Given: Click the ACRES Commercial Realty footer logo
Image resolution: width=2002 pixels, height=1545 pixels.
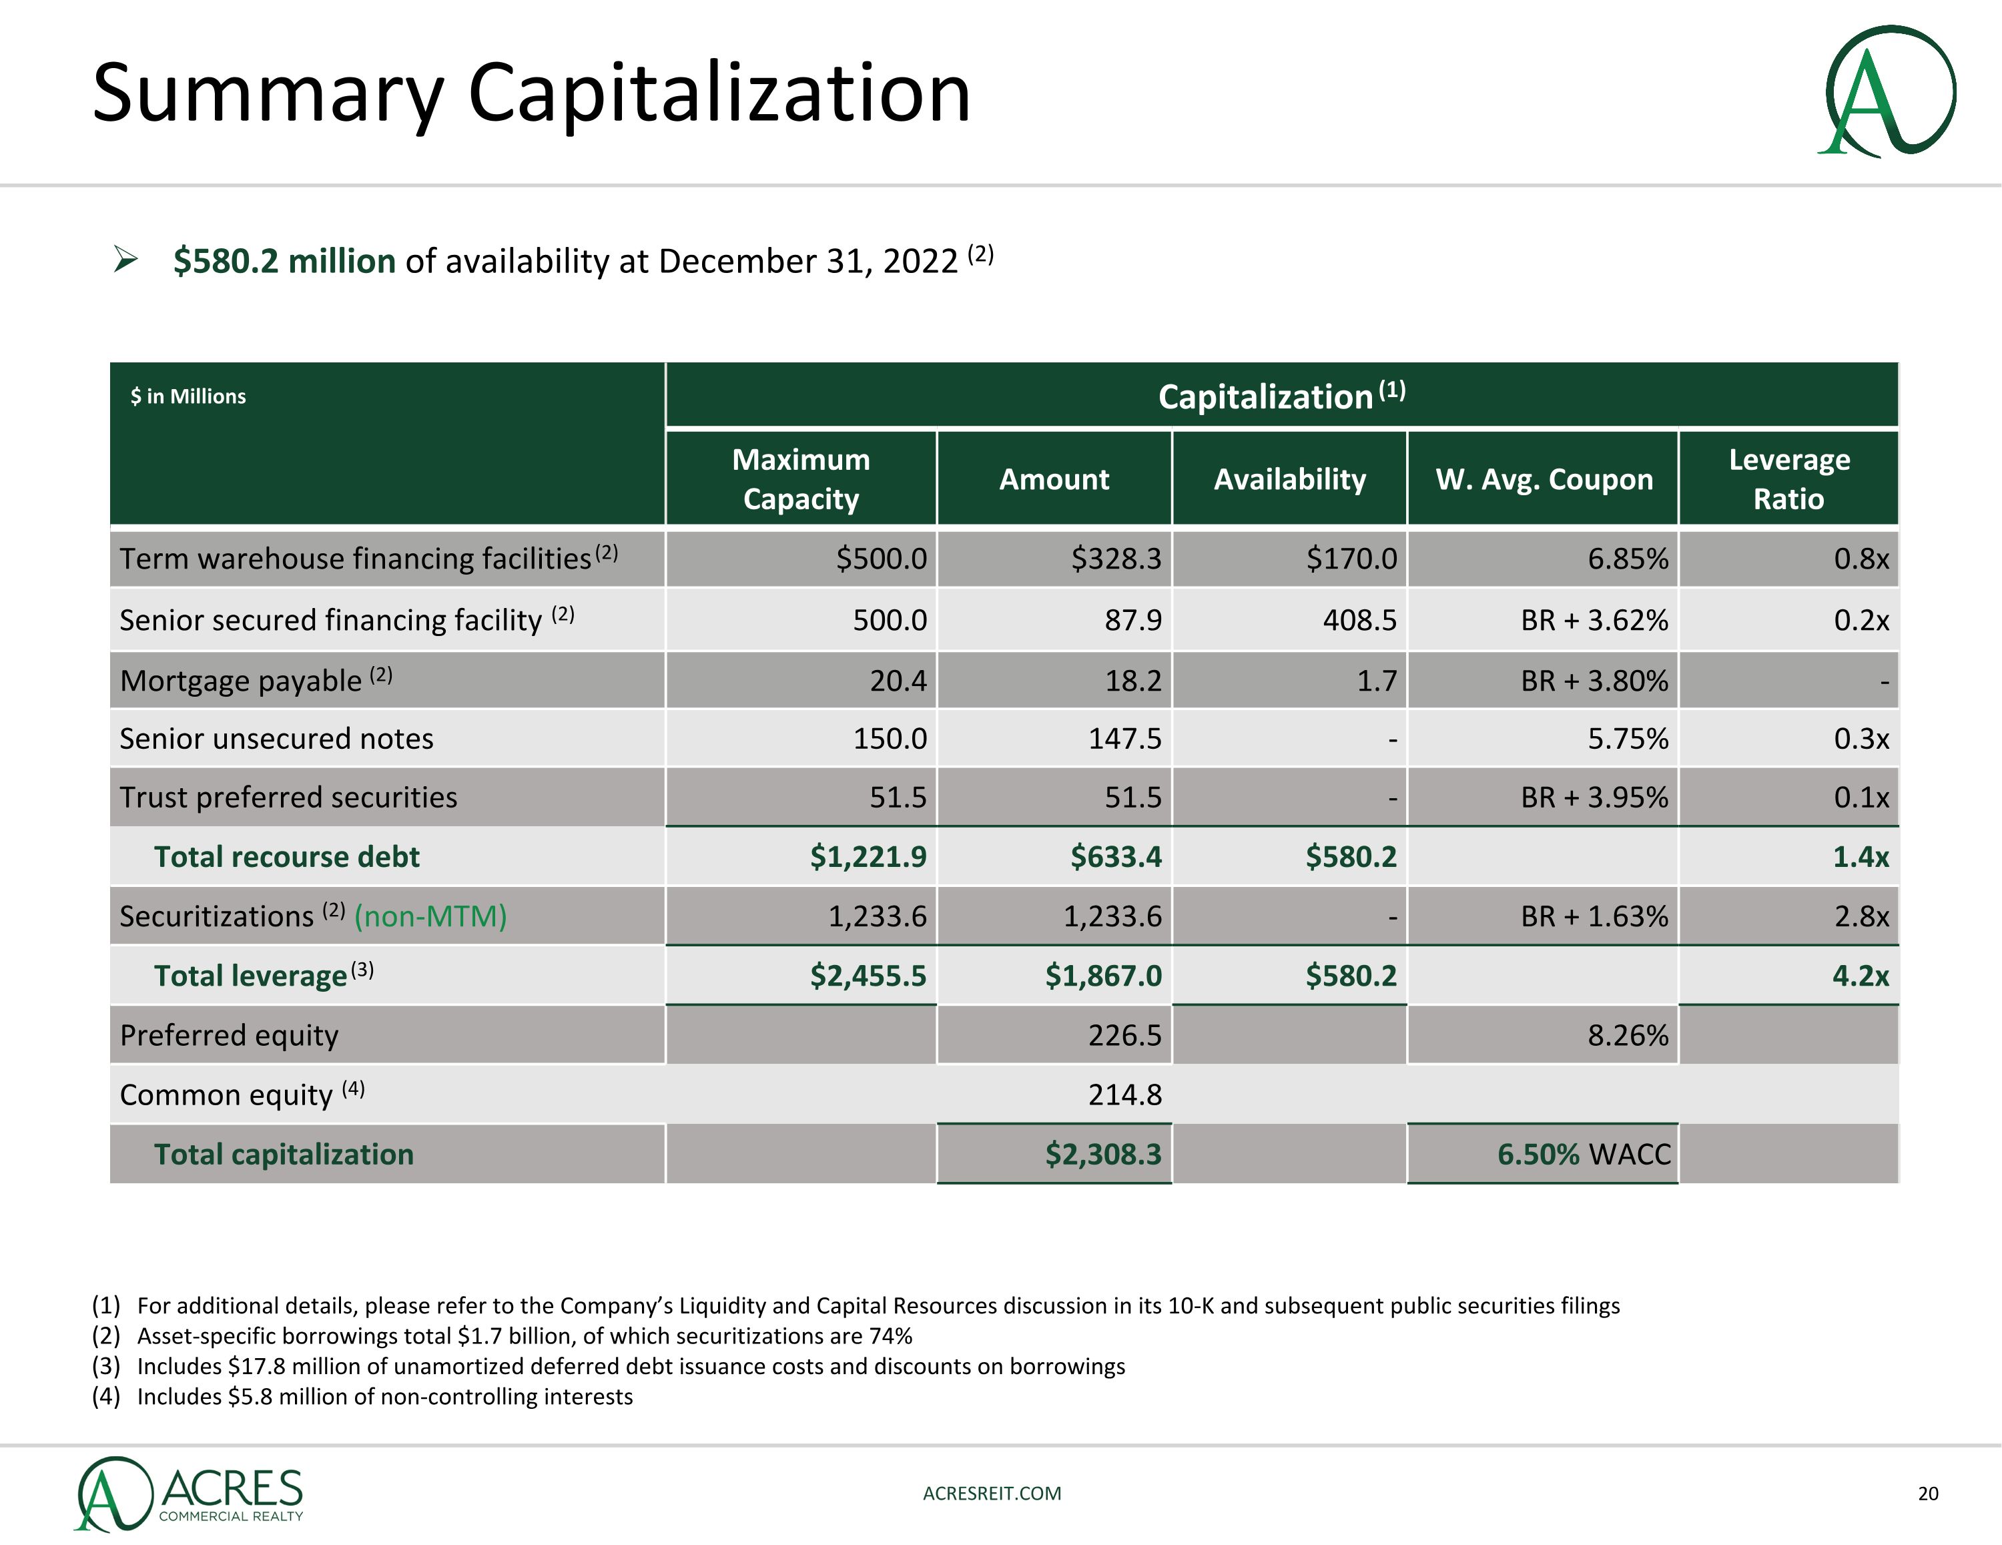Looking at the screenshot, I should tap(190, 1493).
